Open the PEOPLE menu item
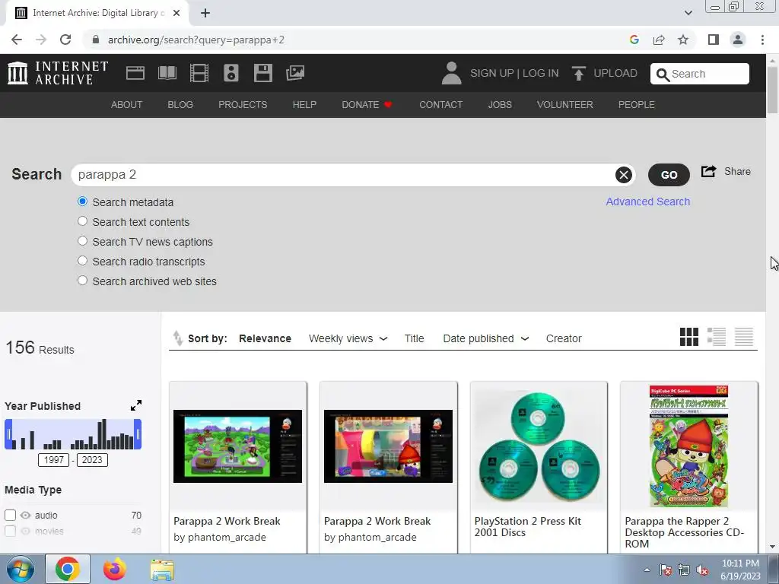 637,105
